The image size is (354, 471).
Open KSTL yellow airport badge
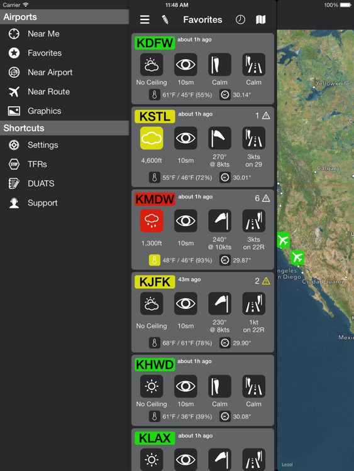pyautogui.click(x=155, y=117)
